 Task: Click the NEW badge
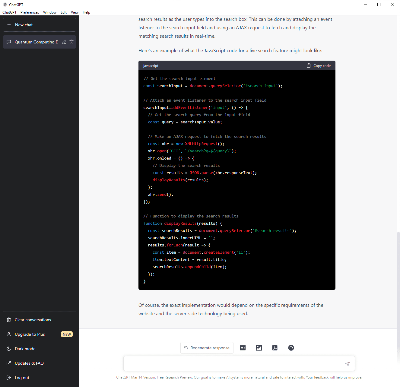point(67,334)
